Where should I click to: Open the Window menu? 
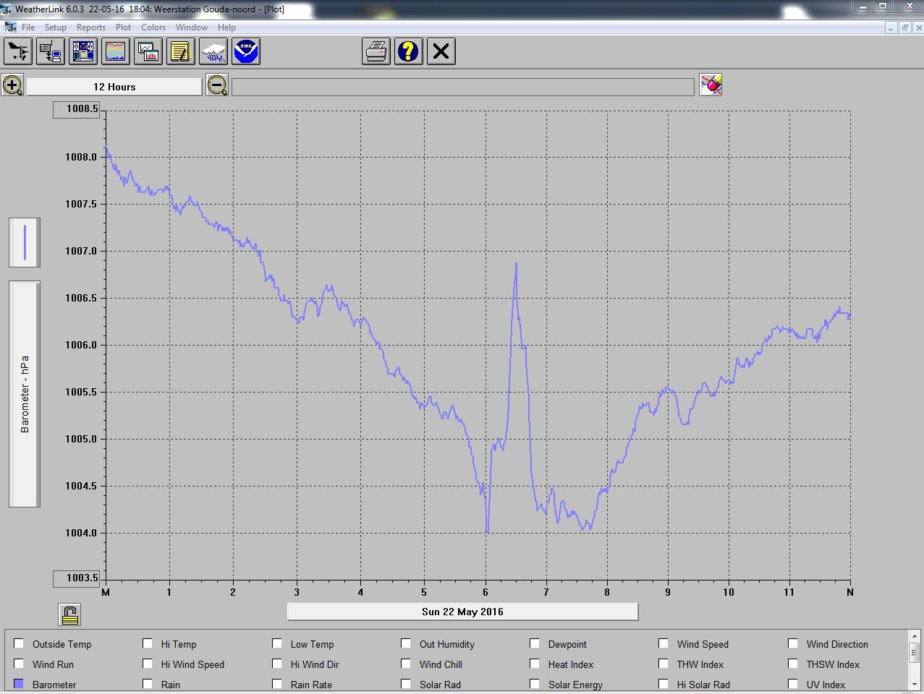coord(192,27)
